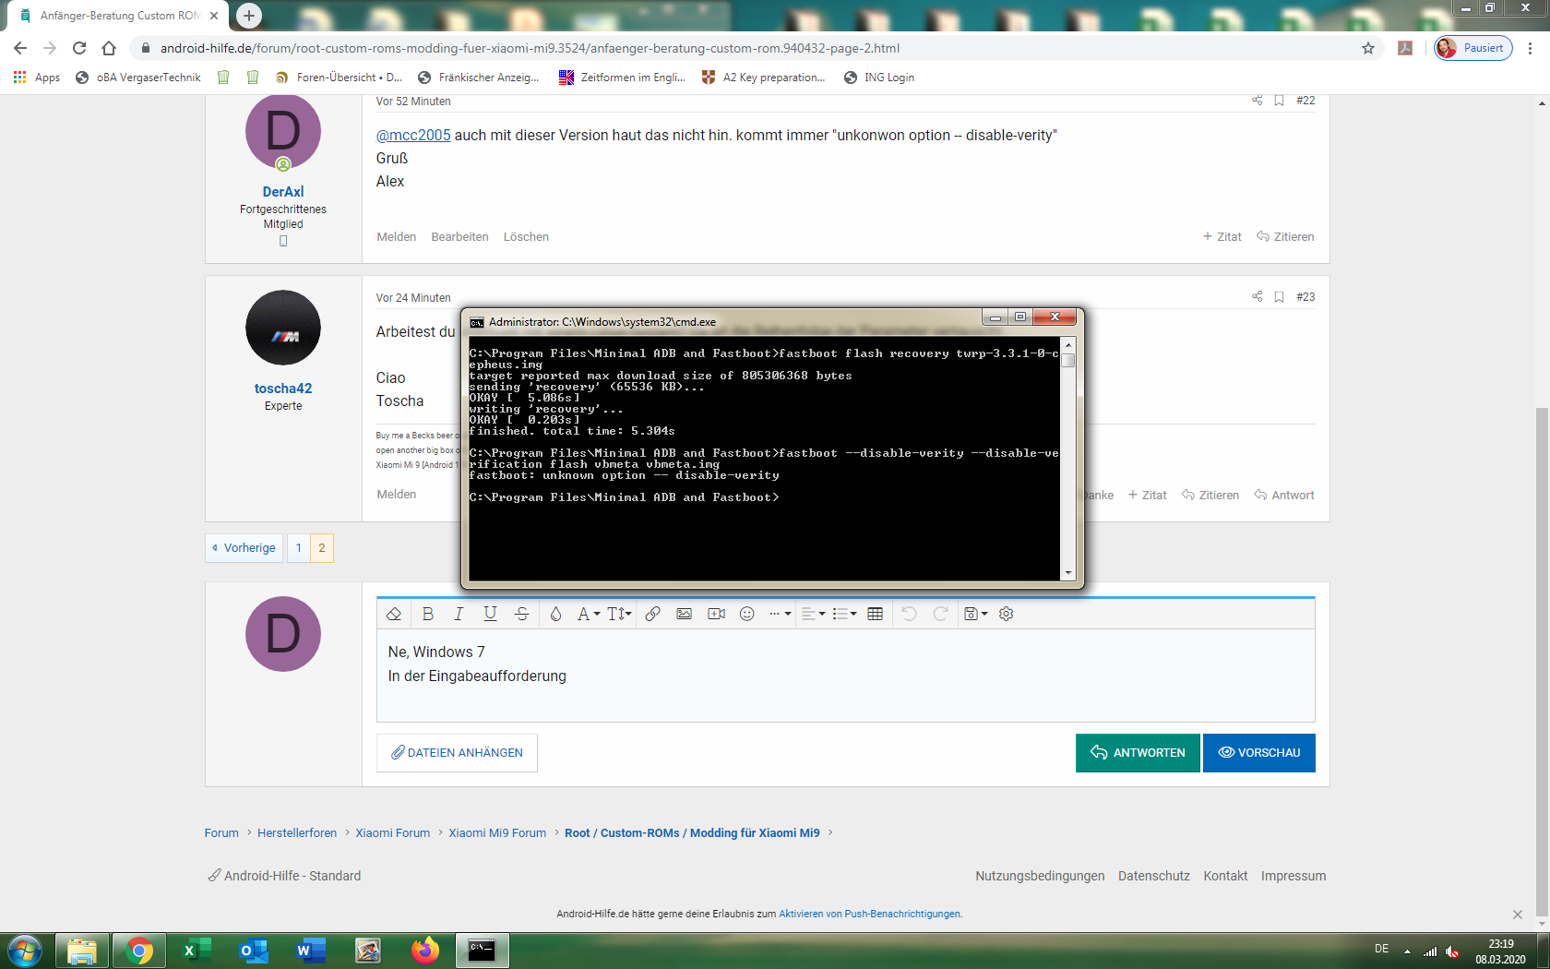Click the redo icon in editor
Viewport: 1550px width, 969px height.
coord(940,614)
